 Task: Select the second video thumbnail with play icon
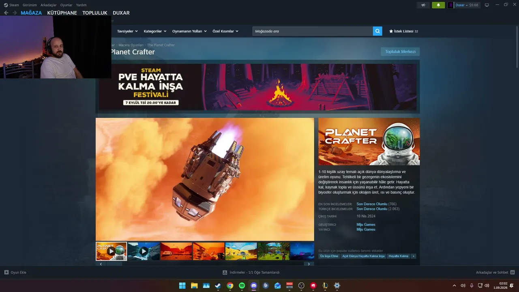(144, 251)
